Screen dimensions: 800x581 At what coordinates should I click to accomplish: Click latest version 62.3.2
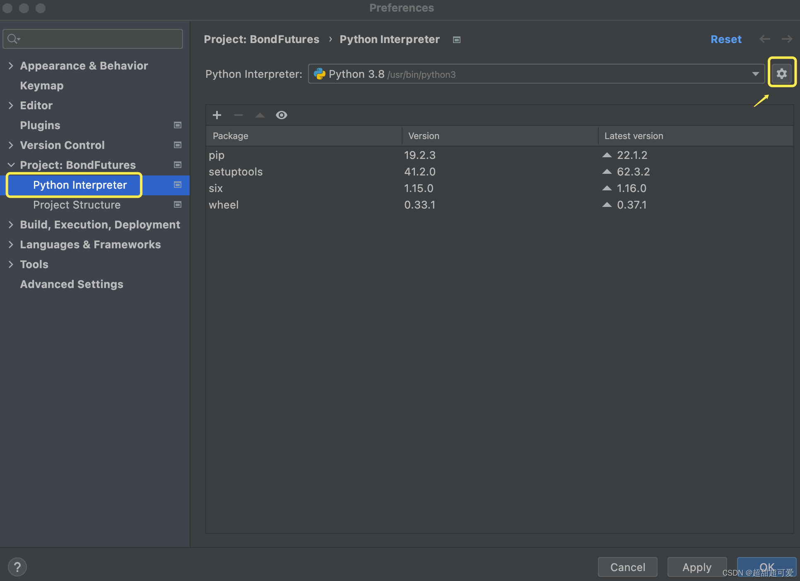click(634, 172)
